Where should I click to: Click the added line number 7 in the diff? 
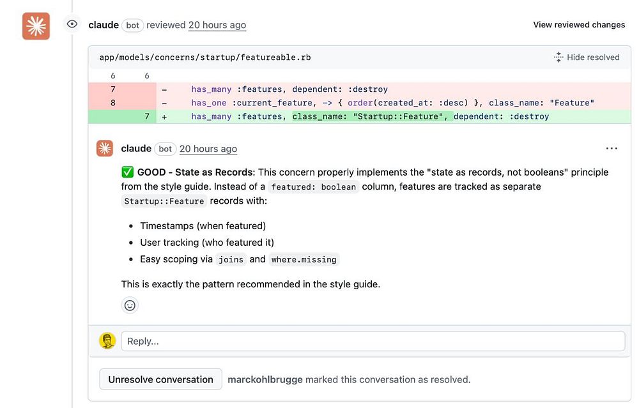(x=147, y=116)
